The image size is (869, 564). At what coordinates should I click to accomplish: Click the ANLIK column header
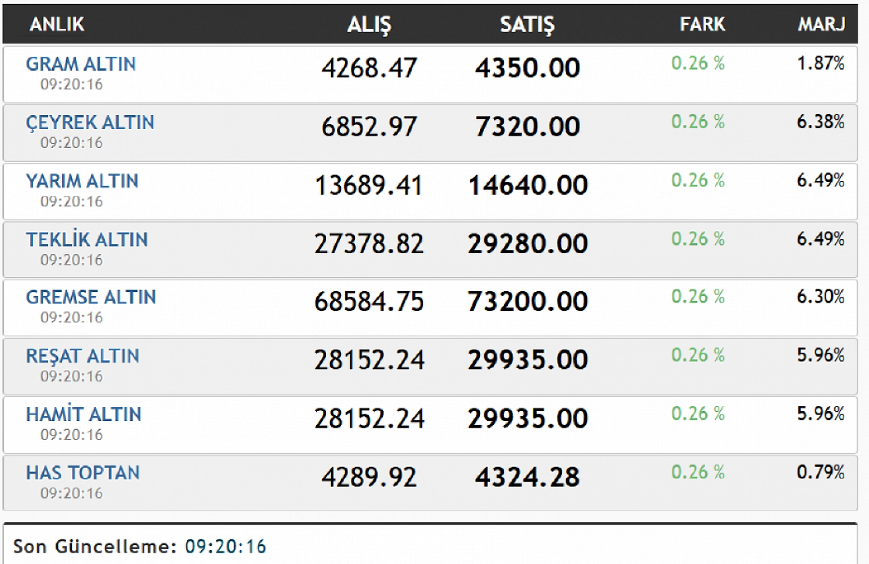click(57, 24)
